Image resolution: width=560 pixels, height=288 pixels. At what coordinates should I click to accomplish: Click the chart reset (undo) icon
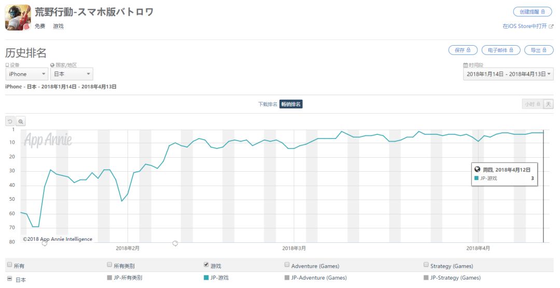(10, 121)
